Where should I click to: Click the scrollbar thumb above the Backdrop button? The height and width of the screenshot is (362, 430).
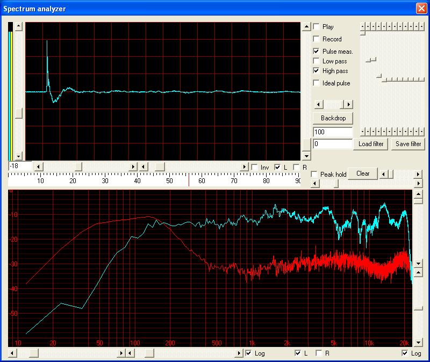(x=342, y=104)
